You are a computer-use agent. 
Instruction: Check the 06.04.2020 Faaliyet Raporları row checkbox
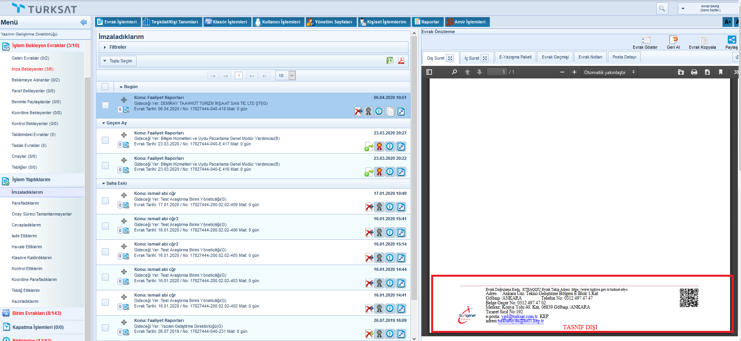105,105
